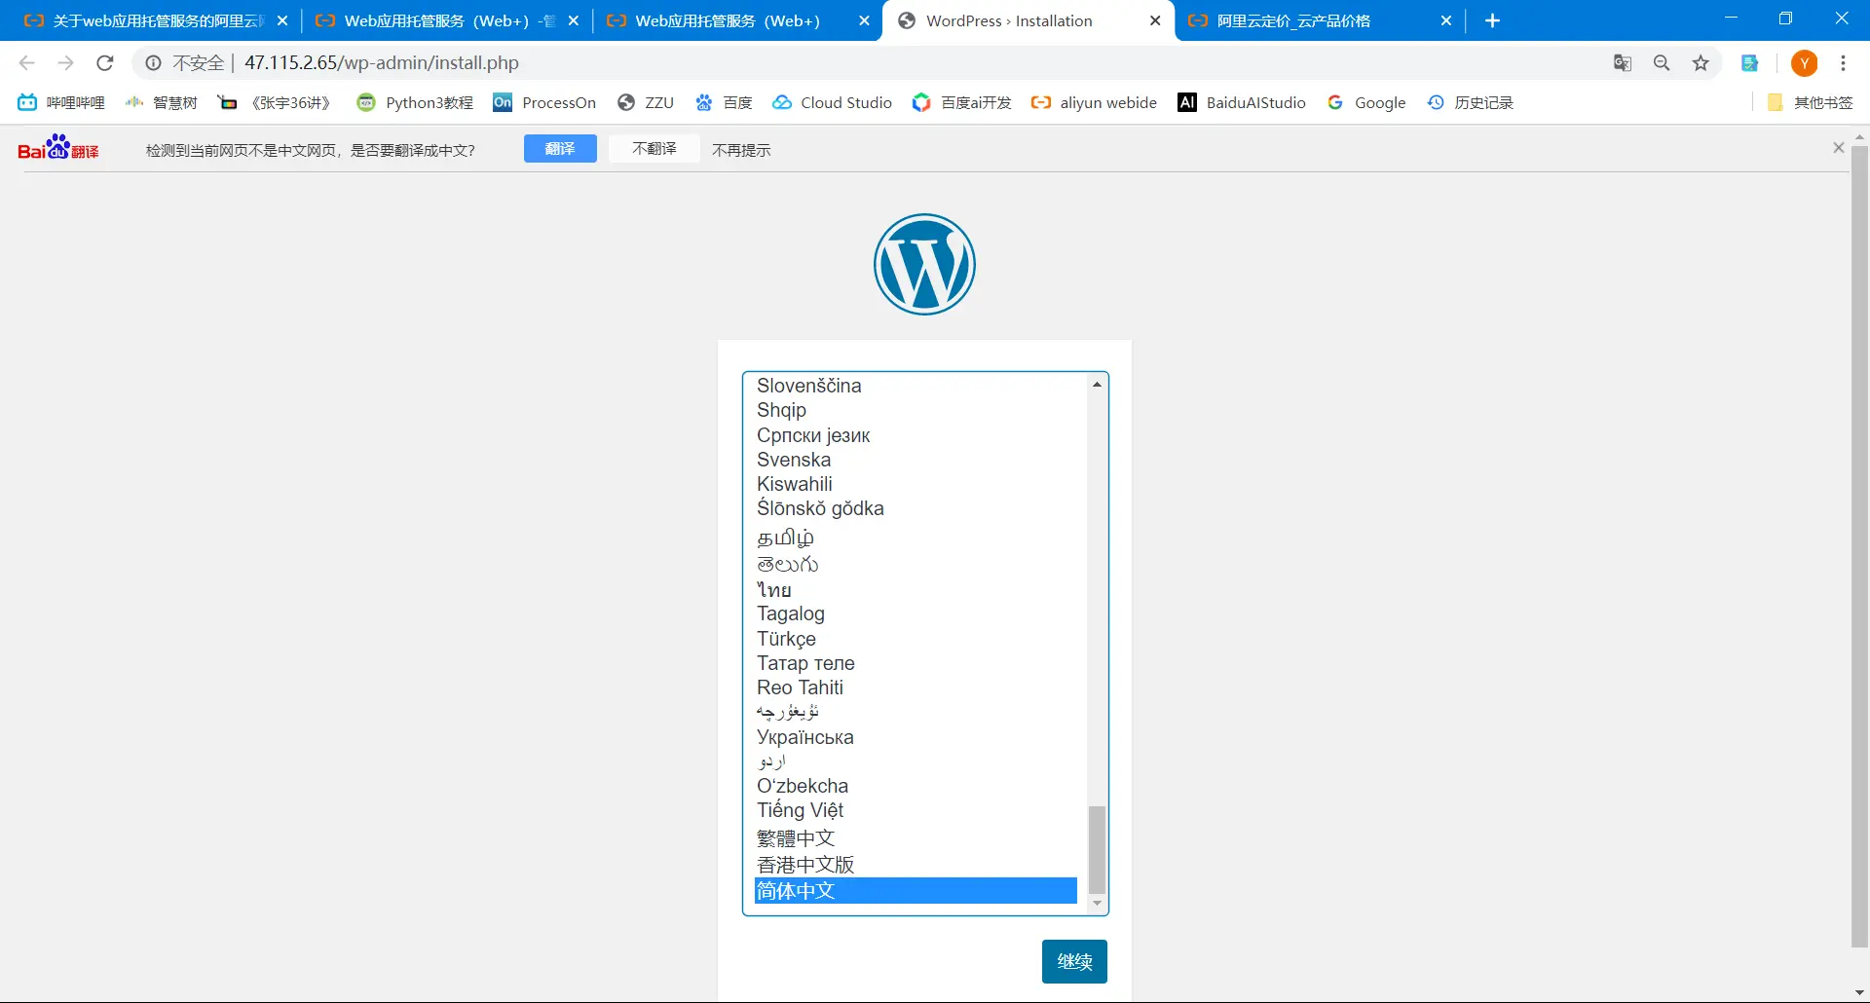
Task: Select the Українська language option
Action: click(916, 737)
